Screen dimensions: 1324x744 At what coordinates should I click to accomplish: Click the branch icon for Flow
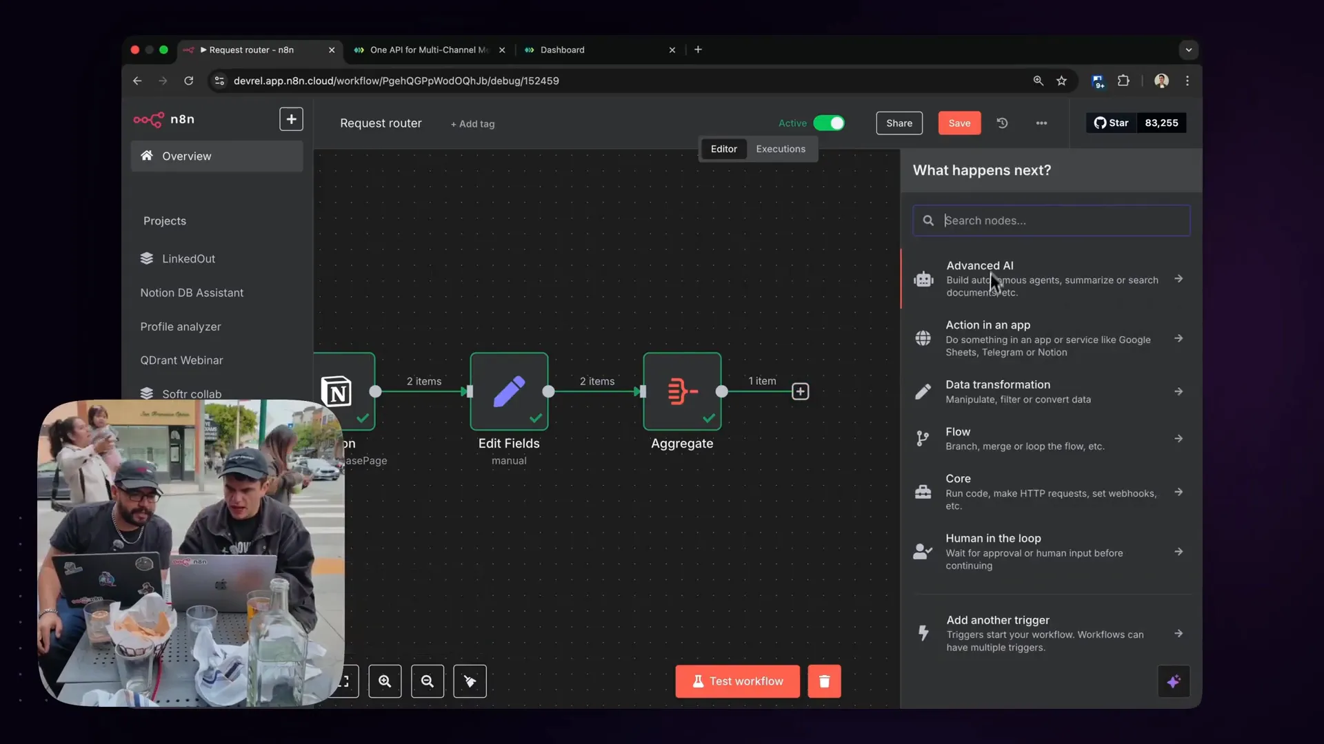pyautogui.click(x=923, y=439)
